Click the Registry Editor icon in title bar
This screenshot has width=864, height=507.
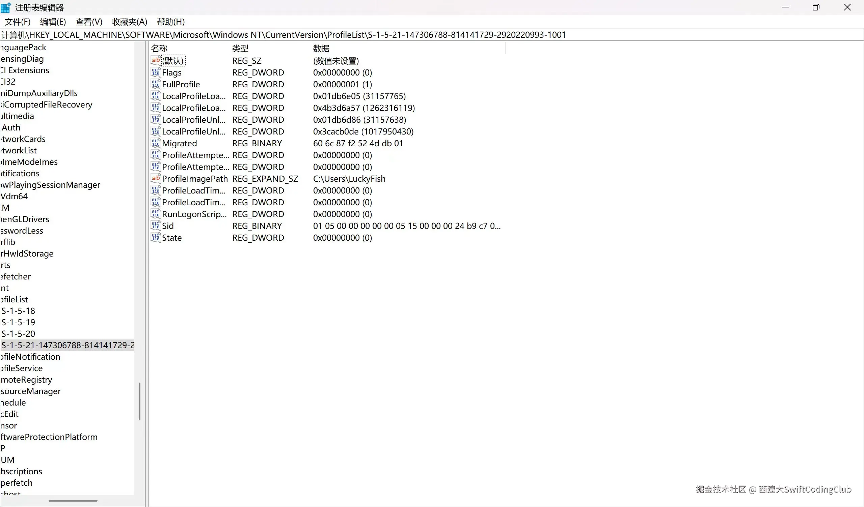(x=6, y=7)
